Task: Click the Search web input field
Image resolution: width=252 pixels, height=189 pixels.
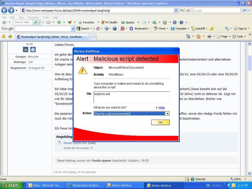Action: (23, 22)
